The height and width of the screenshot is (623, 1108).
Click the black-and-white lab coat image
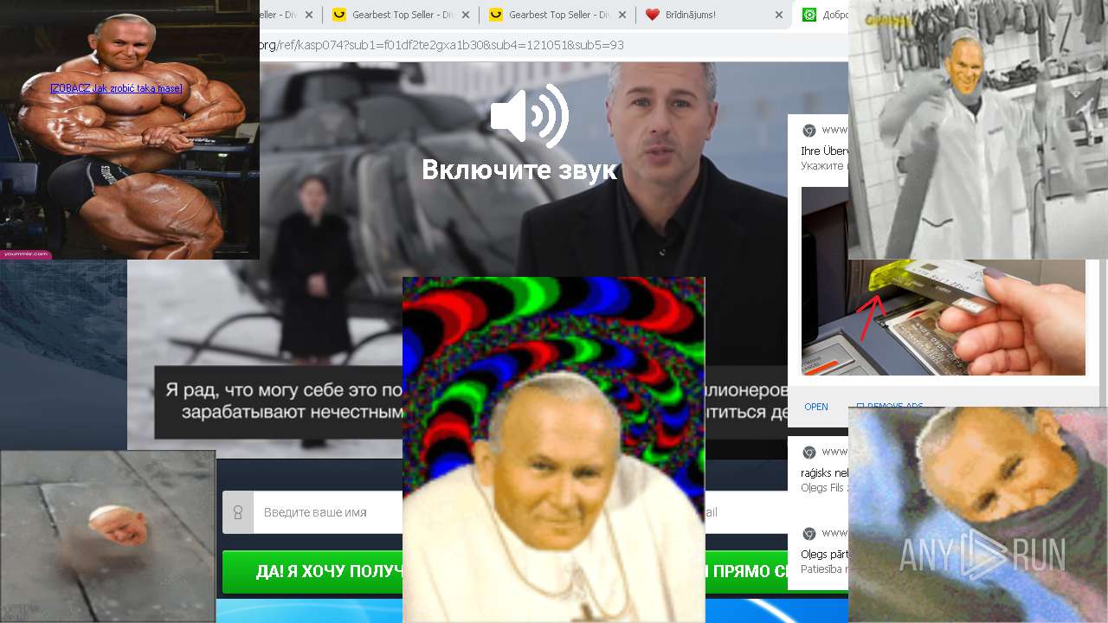[978, 130]
